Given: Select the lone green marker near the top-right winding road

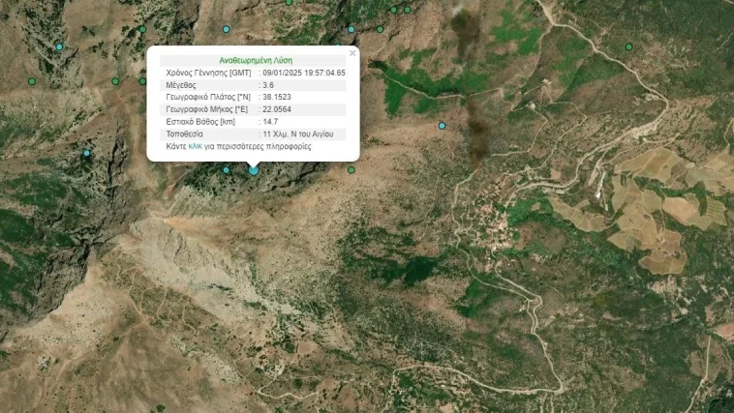Looking at the screenshot, I should (629, 46).
